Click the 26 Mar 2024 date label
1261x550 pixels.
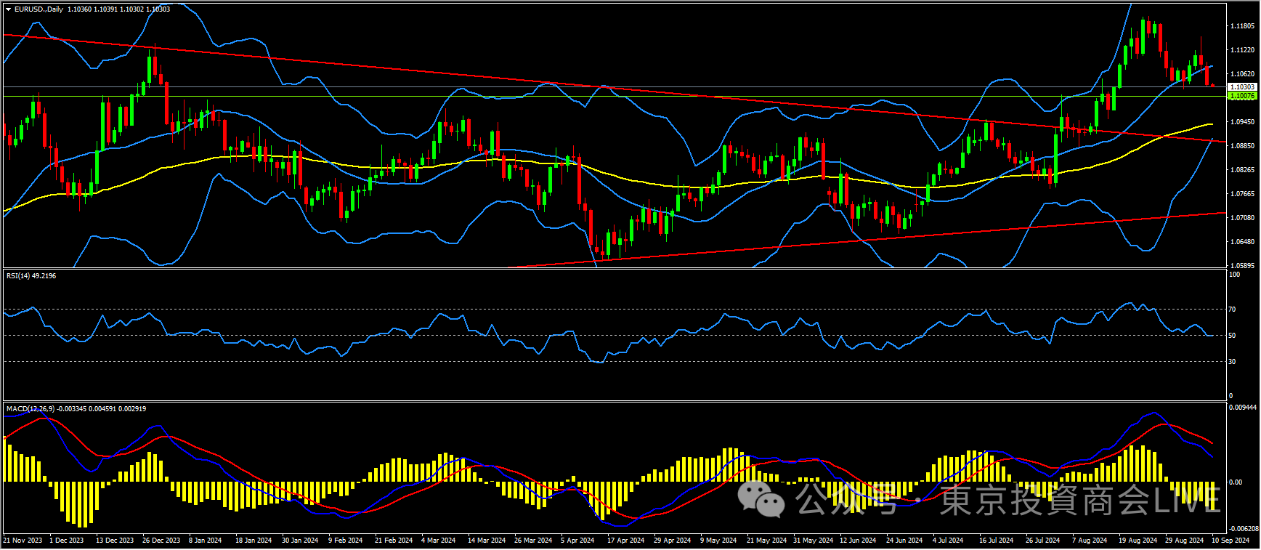pyautogui.click(x=533, y=541)
